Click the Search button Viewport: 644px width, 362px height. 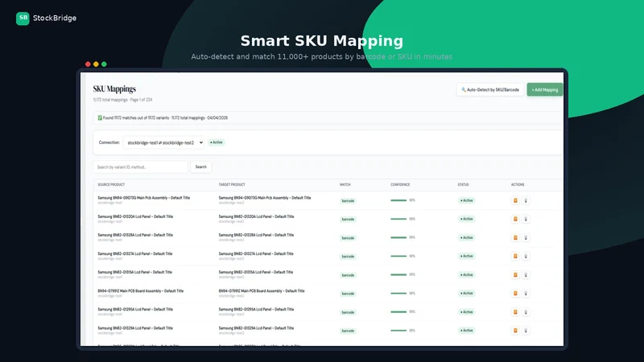200,167
